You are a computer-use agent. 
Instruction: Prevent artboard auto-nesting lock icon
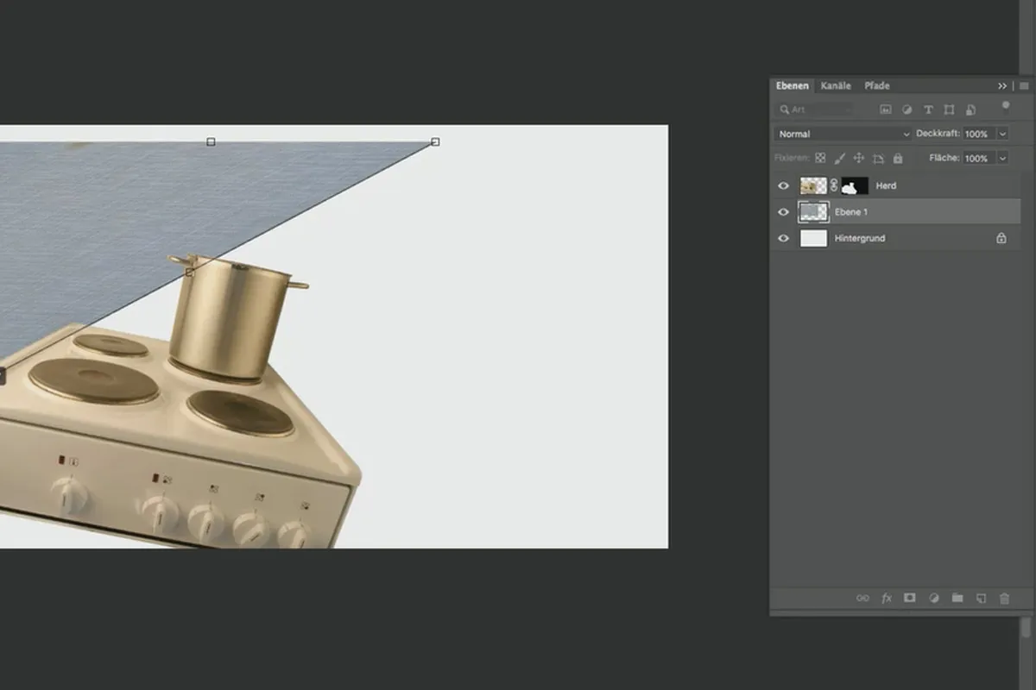(x=878, y=159)
